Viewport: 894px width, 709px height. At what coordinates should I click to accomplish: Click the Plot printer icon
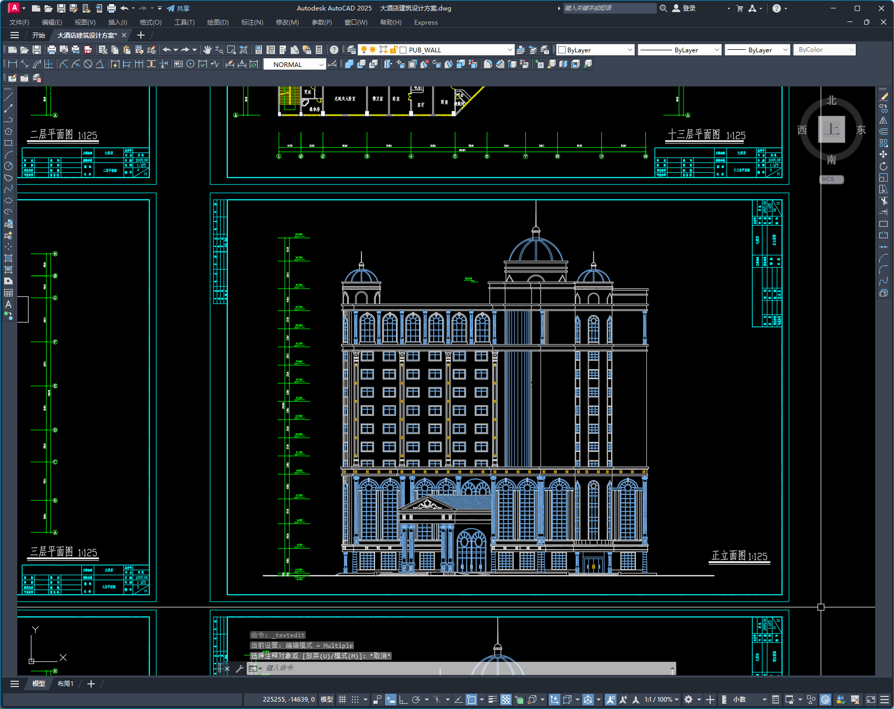click(51, 50)
